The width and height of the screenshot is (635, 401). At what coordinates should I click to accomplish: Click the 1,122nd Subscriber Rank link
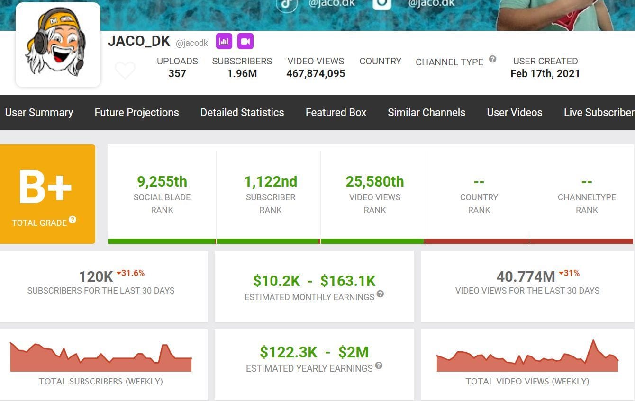270,181
